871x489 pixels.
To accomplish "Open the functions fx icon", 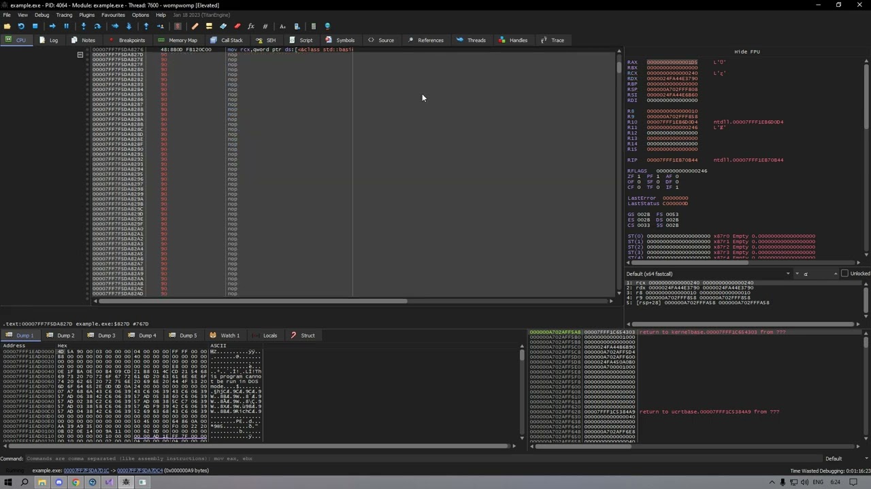I will click(x=251, y=26).
